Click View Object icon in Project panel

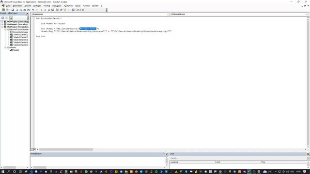[x=6, y=18]
